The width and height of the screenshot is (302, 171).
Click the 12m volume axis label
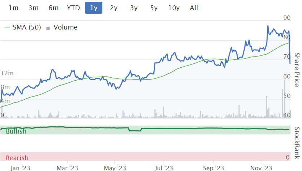tap(7, 73)
